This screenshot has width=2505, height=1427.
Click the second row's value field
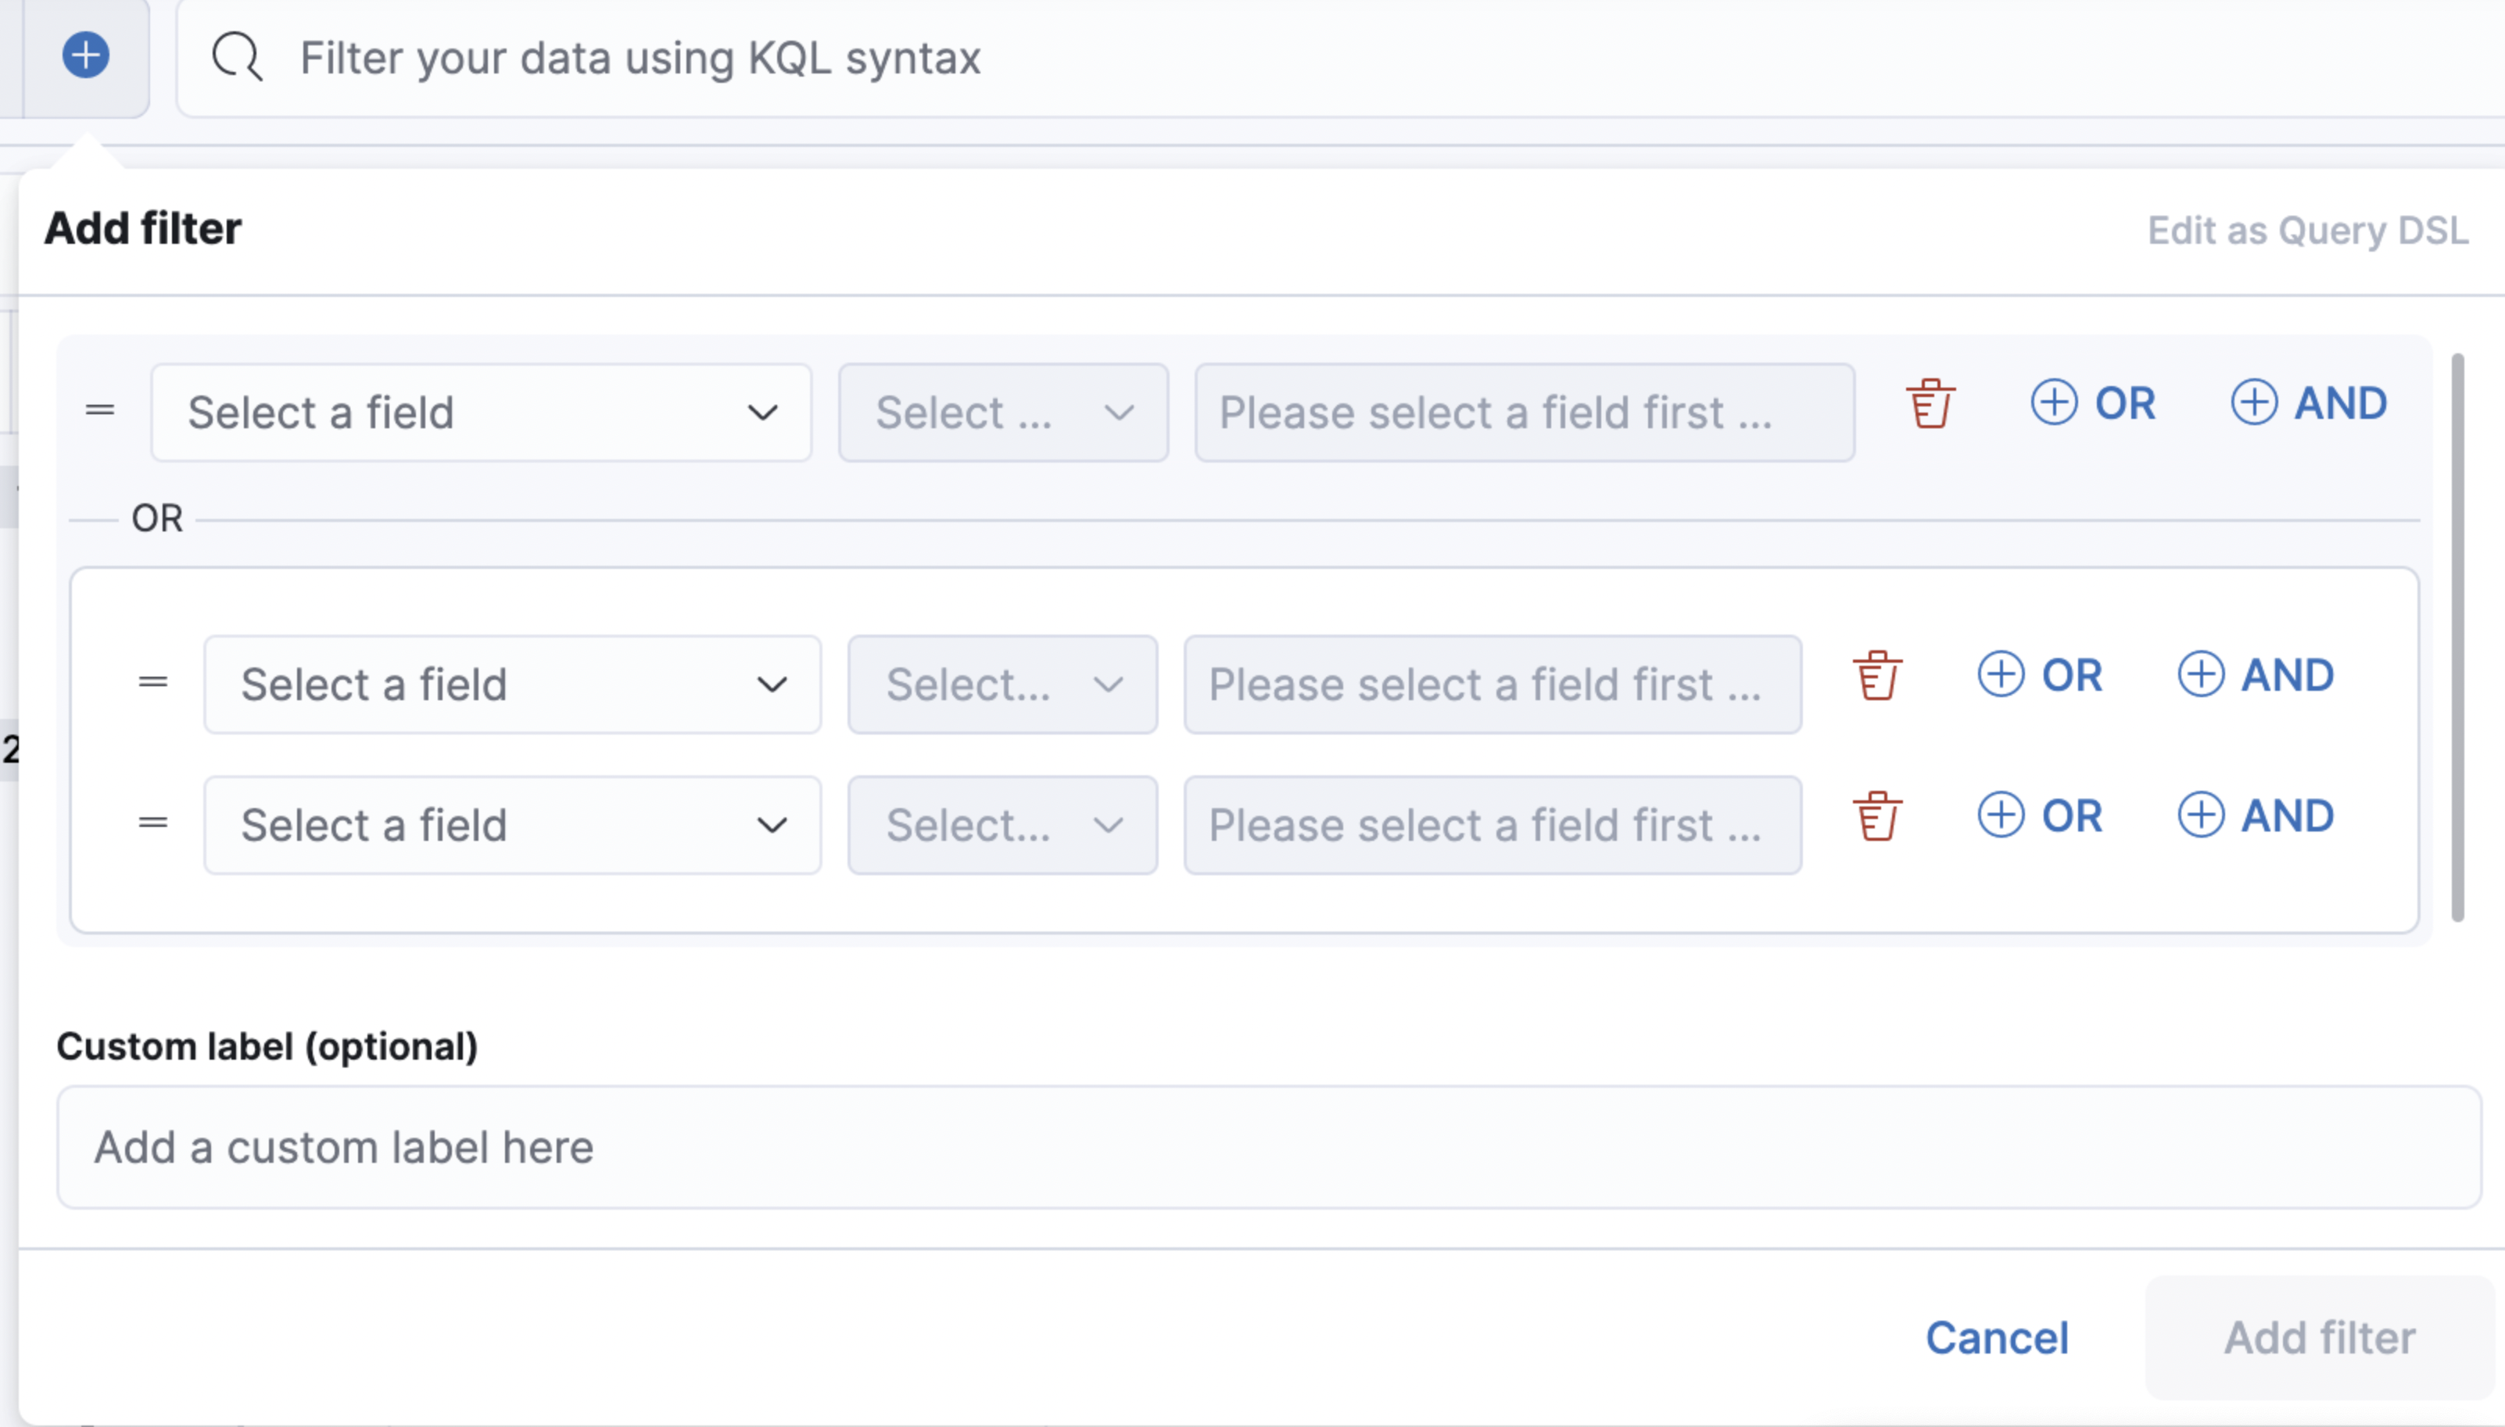[x=1493, y=684]
